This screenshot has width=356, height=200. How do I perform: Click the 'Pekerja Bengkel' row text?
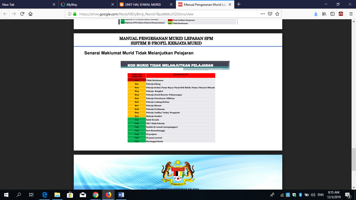pos(155,91)
